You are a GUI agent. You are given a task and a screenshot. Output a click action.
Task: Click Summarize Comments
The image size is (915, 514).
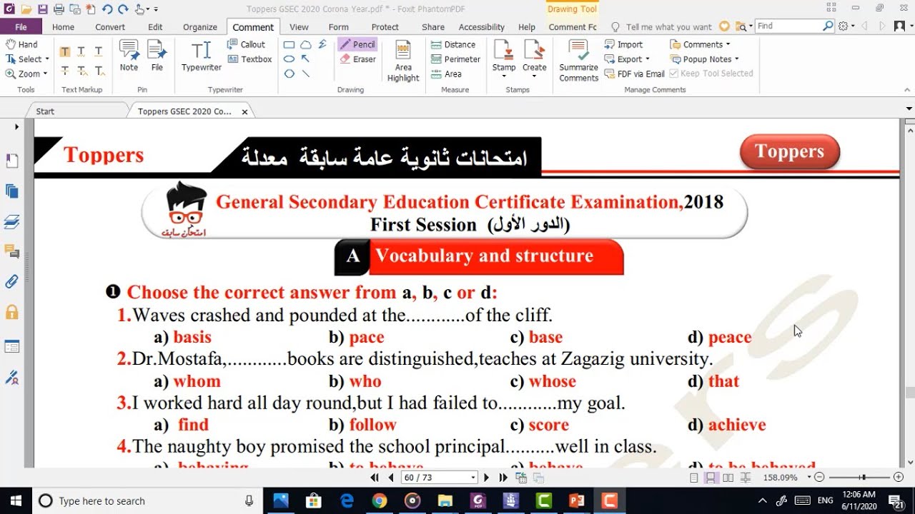pos(578,61)
